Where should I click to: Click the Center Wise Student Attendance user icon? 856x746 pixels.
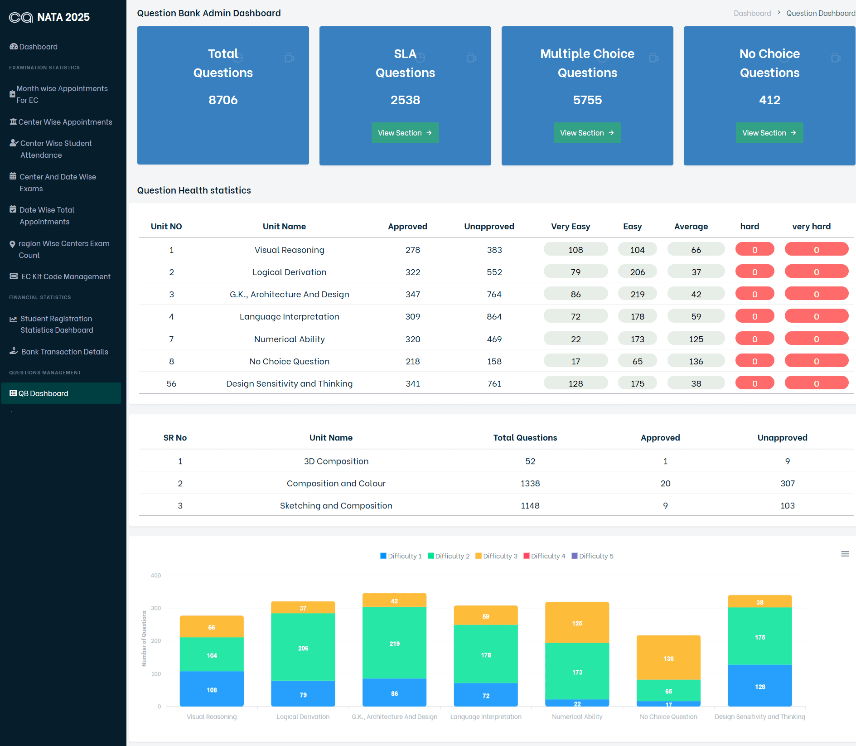(14, 143)
